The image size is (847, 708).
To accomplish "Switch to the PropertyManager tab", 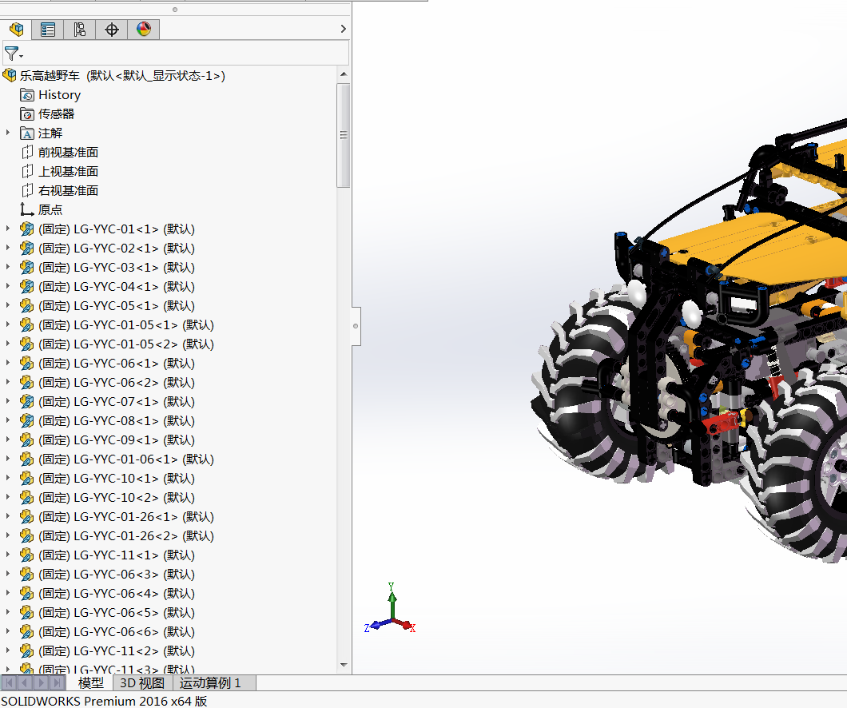I will click(47, 29).
